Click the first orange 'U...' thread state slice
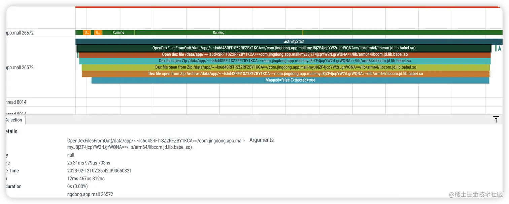The image size is (509, 204). (x=87, y=33)
